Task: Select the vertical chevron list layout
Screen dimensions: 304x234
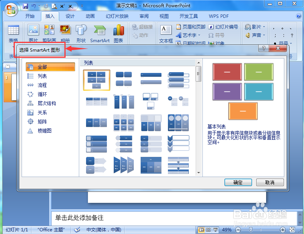Action: click(178, 144)
